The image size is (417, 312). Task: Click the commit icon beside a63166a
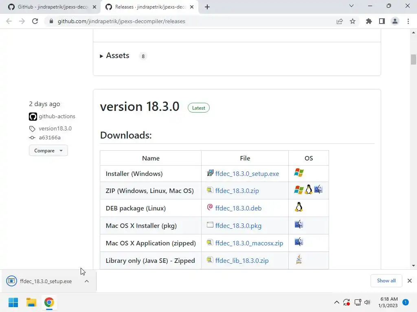[32, 137]
